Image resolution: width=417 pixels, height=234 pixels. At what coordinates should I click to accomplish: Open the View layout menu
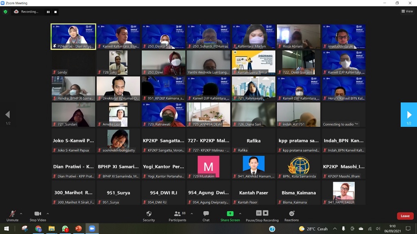pos(407,11)
